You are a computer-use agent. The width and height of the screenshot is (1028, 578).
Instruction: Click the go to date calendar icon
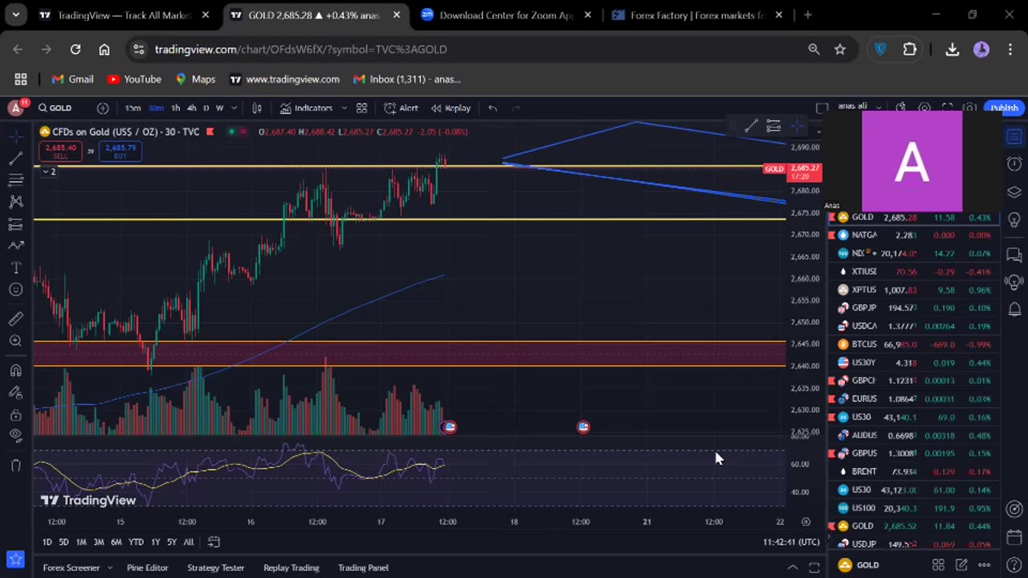(x=214, y=542)
